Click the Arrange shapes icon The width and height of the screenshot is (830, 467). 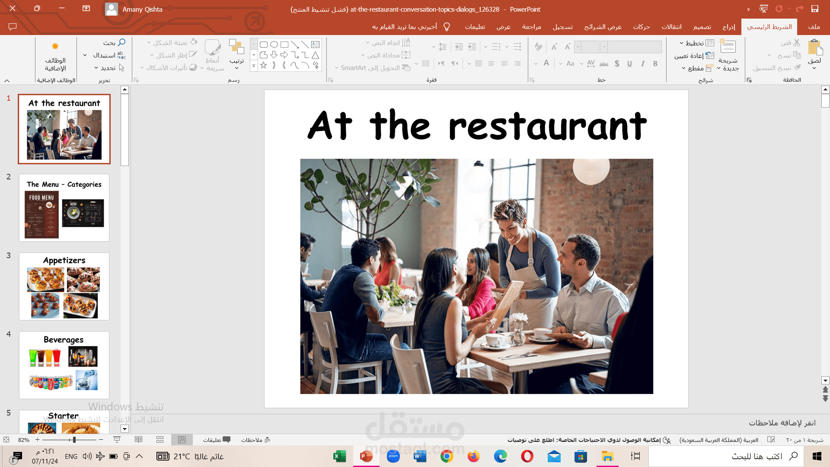click(x=236, y=47)
